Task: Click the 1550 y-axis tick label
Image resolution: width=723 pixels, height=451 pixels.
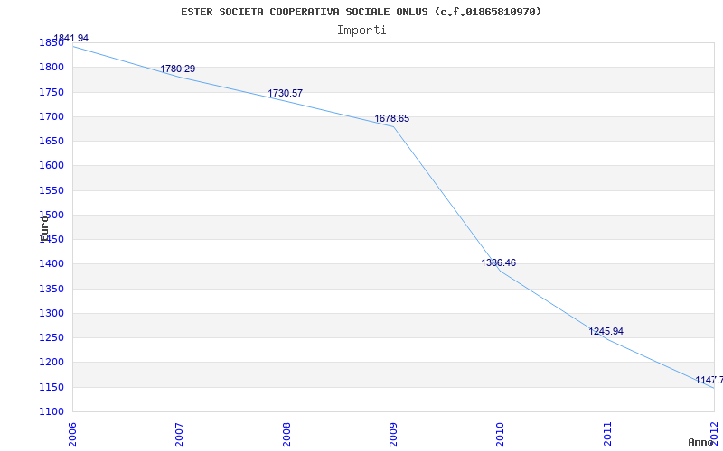Action: (x=52, y=190)
